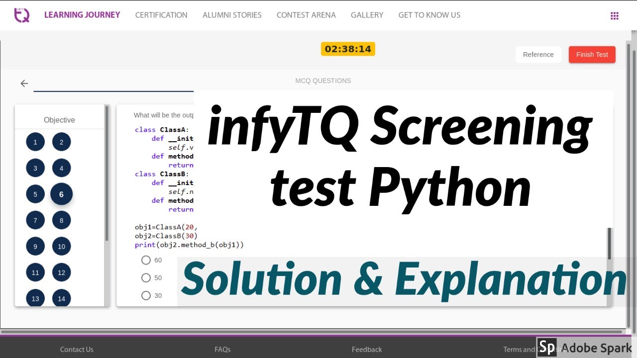The height and width of the screenshot is (358, 637).
Task: Jump to question 7
Action: tap(35, 220)
